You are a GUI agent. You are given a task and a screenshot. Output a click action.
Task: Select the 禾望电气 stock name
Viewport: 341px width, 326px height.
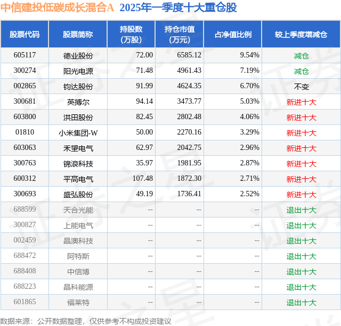coord(78,148)
